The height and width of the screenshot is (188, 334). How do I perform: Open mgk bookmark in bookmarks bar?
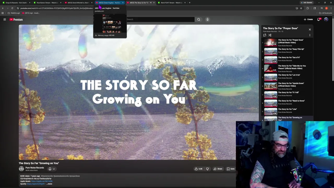click(31, 13)
